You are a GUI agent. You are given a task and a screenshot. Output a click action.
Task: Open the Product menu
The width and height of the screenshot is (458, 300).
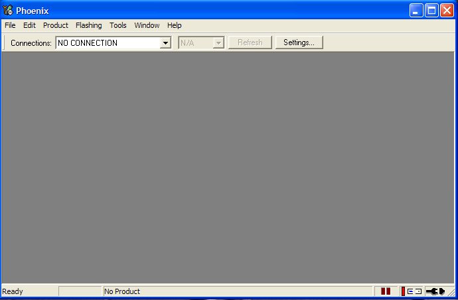point(56,25)
